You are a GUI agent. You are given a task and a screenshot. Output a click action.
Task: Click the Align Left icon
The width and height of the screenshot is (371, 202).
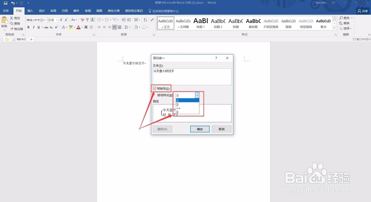(x=99, y=27)
